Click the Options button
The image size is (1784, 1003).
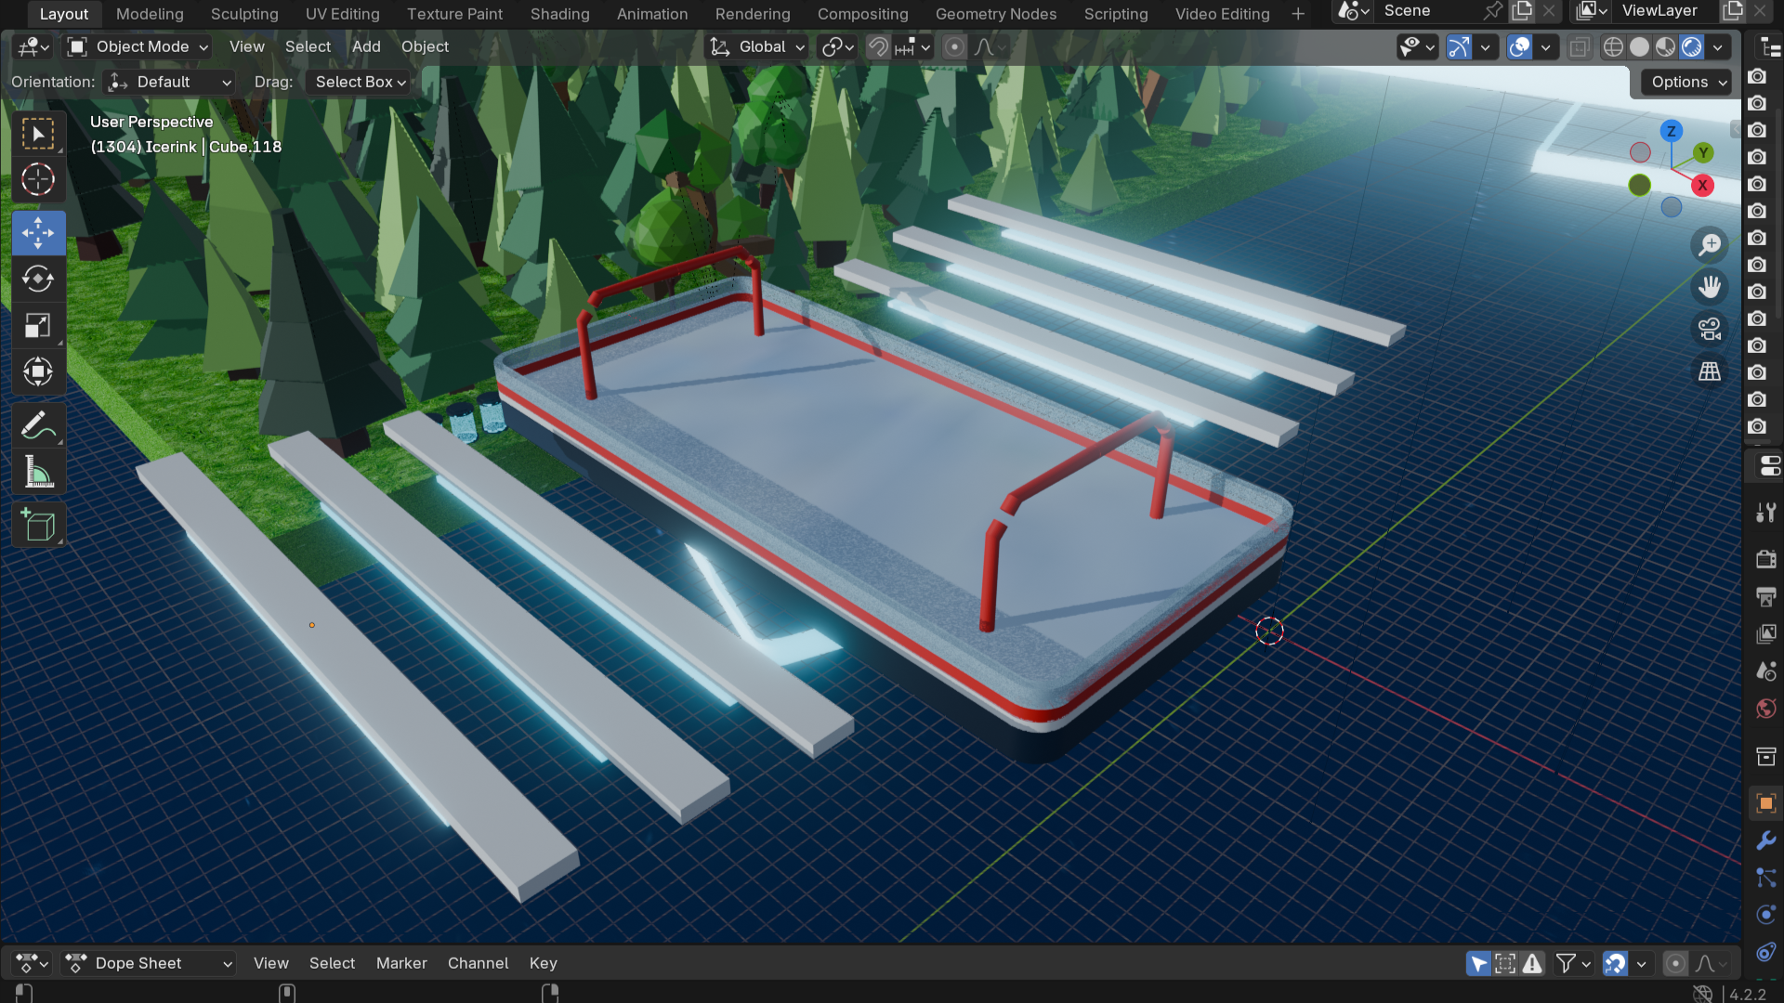(1688, 82)
